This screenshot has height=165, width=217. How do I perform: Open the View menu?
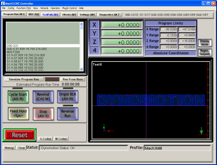click(x=35, y=8)
